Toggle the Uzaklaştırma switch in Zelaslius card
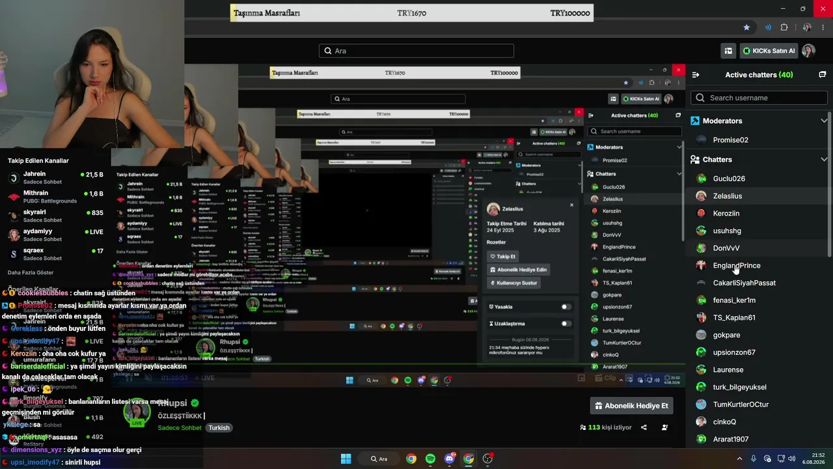833x469 pixels. 566,324
